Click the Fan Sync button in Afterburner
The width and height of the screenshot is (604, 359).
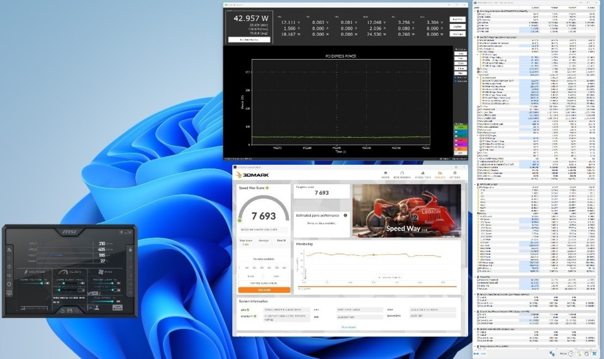(x=118, y=307)
